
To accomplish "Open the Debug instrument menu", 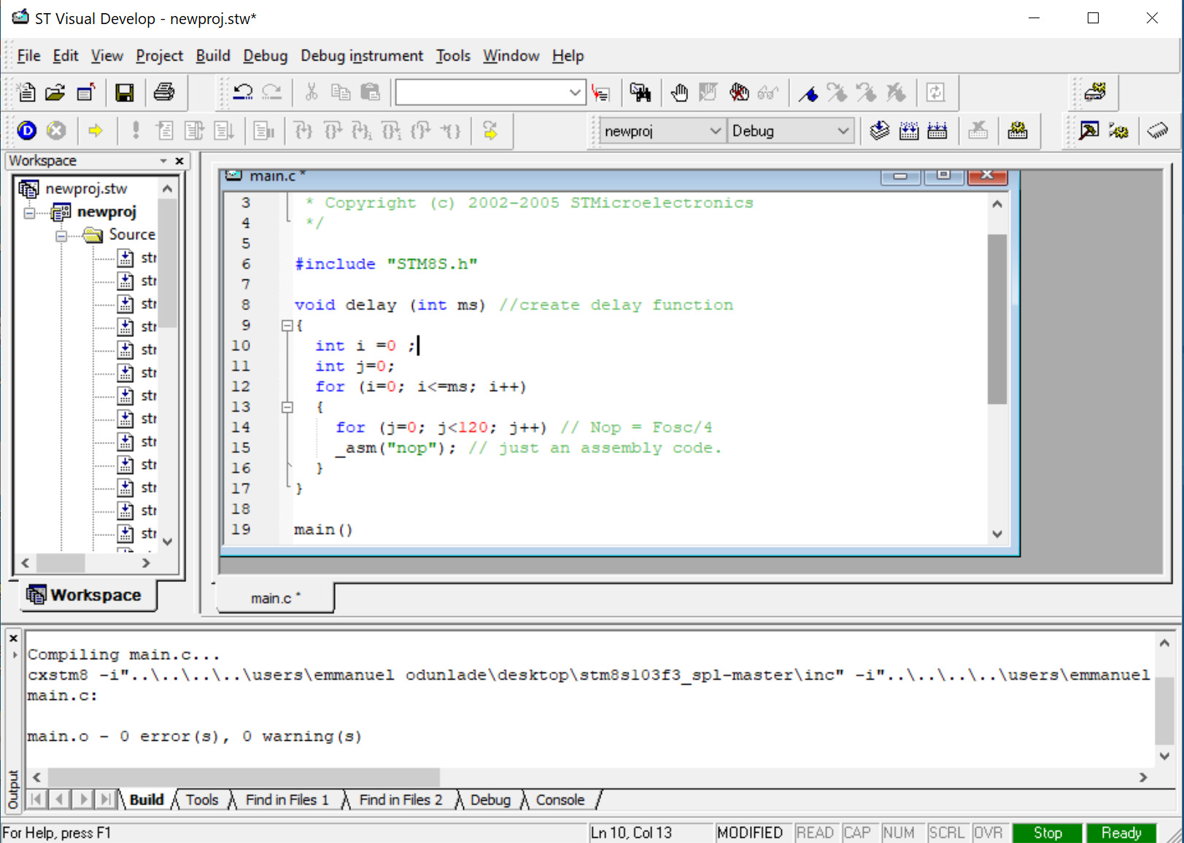I will pyautogui.click(x=362, y=56).
